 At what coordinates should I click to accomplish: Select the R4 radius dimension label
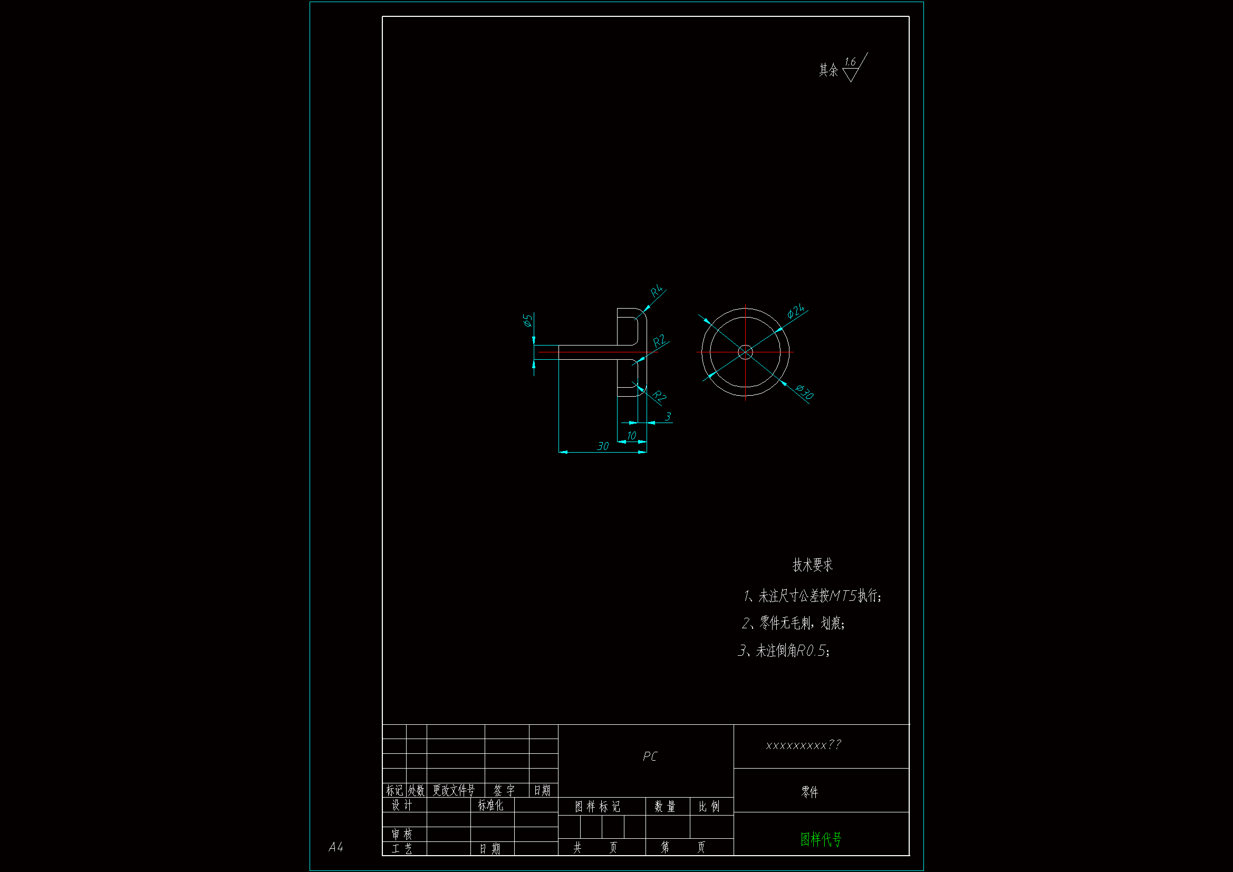pyautogui.click(x=657, y=291)
